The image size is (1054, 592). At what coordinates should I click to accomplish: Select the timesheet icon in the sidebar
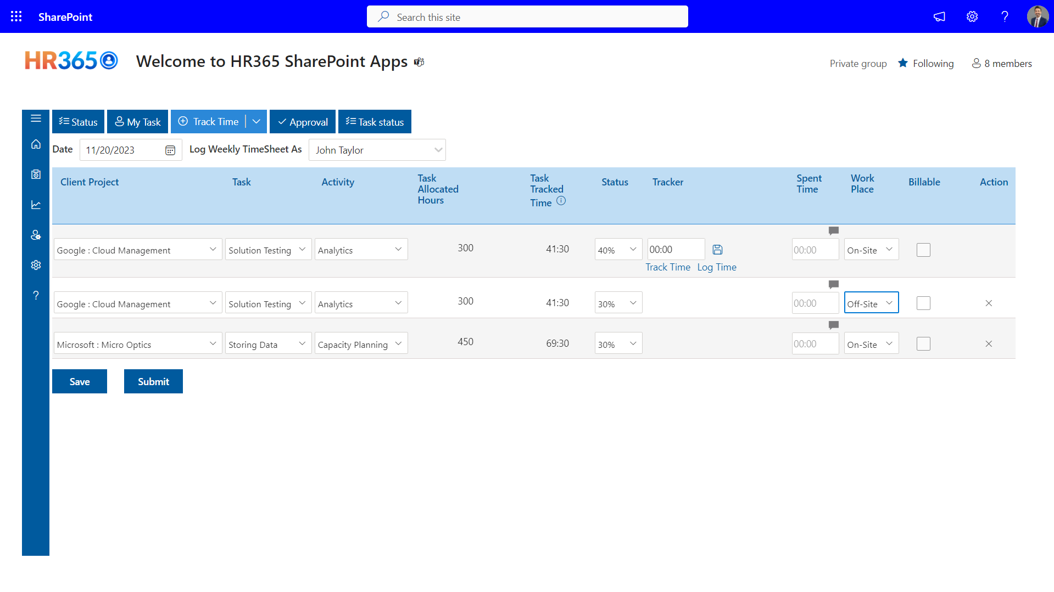[36, 174]
